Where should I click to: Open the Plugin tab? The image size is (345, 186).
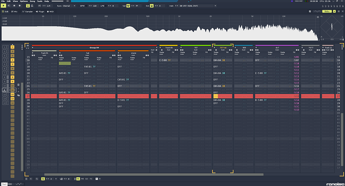(x=40, y=11)
